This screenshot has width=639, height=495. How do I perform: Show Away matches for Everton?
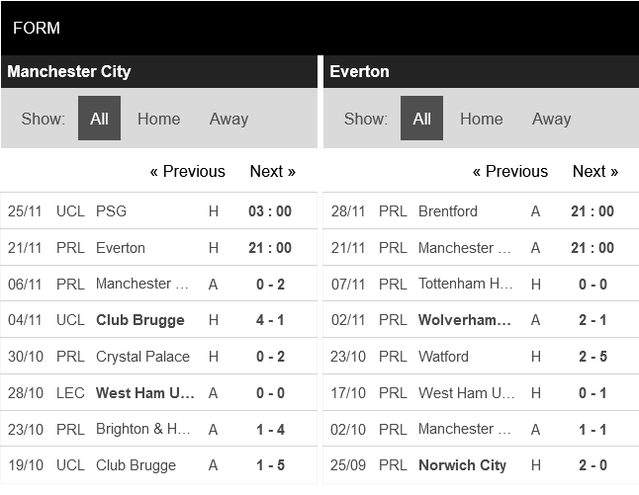[551, 119]
